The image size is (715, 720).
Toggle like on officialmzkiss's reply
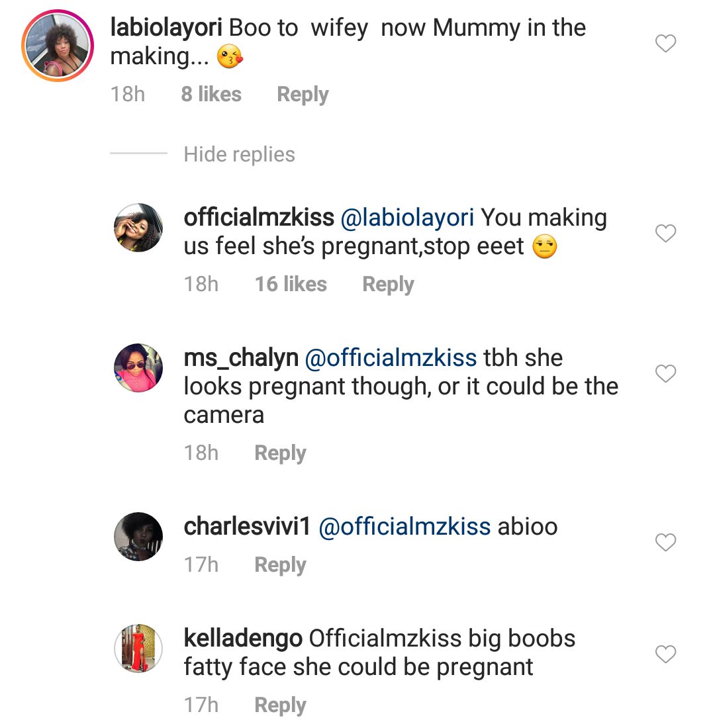(665, 233)
